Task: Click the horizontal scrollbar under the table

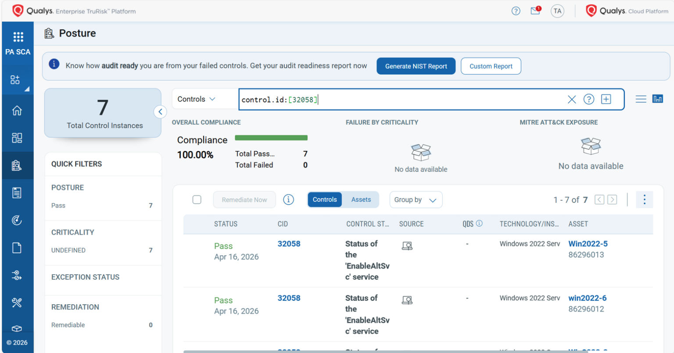Action: click(x=385, y=351)
